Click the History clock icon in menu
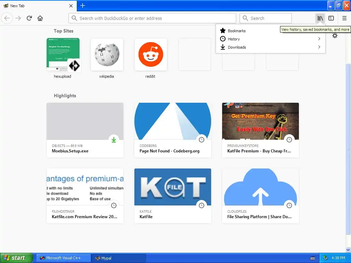Viewport: 351px width, 263px height. tap(223, 39)
